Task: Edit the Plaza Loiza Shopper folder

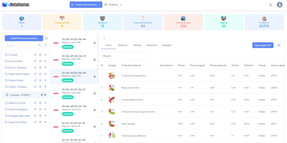Action: pyautogui.click(x=35, y=74)
